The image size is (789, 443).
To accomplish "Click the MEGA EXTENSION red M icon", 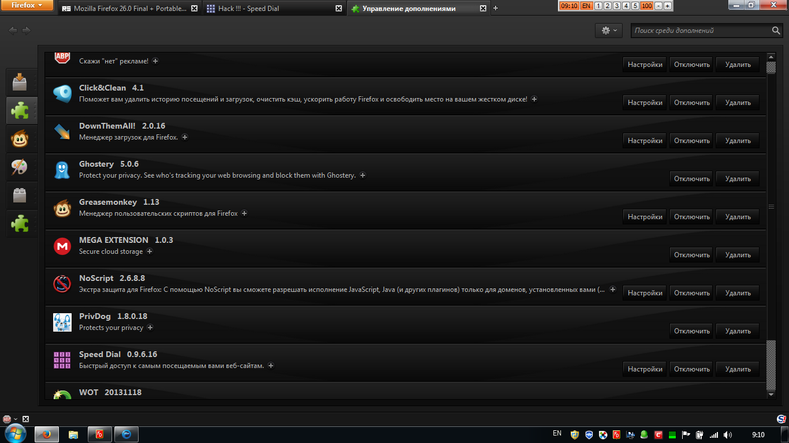I will point(62,246).
